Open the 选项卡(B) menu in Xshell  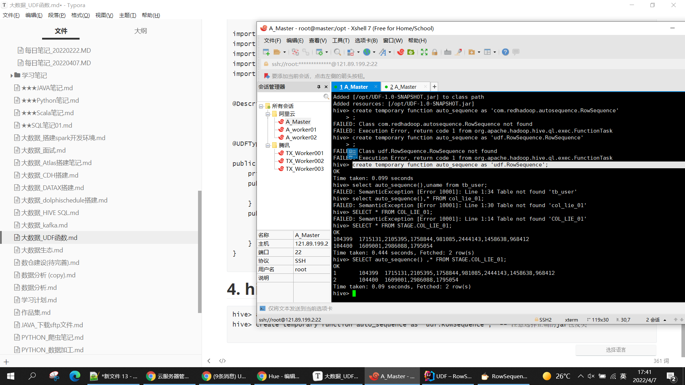coord(366,40)
